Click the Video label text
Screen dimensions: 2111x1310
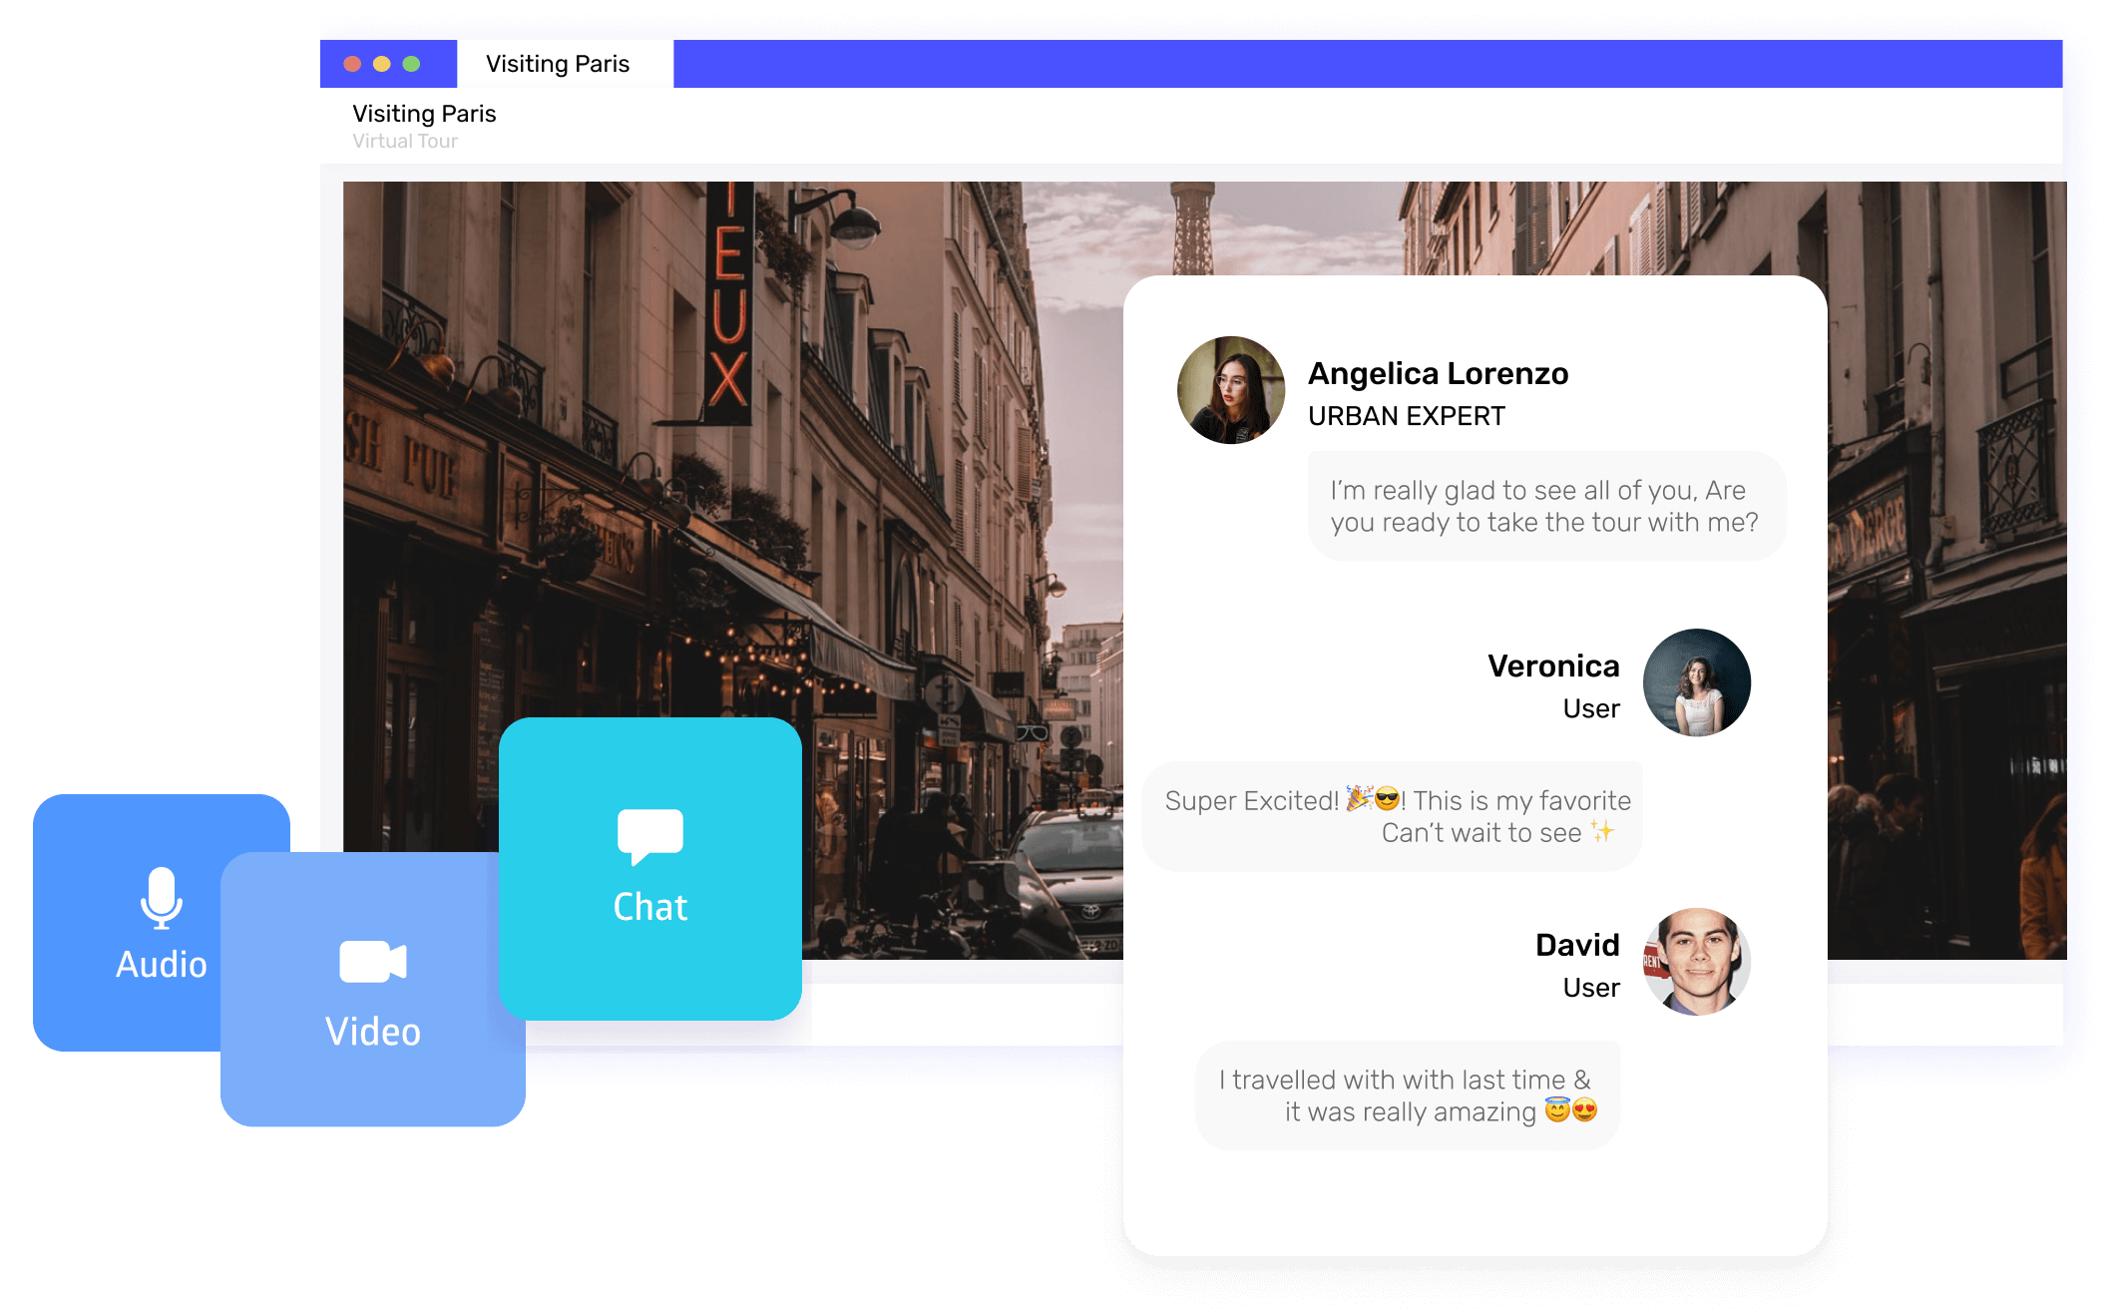pyautogui.click(x=372, y=1032)
